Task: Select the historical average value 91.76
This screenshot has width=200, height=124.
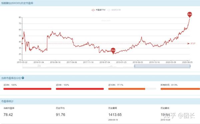Action: (60, 115)
